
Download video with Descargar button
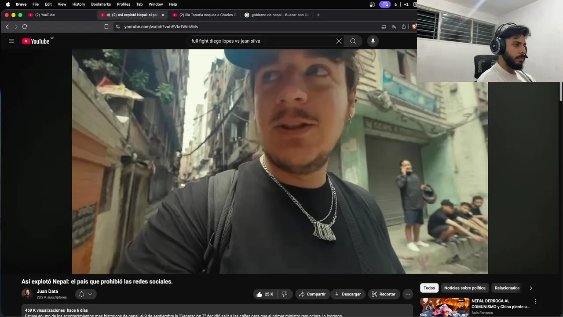[347, 294]
